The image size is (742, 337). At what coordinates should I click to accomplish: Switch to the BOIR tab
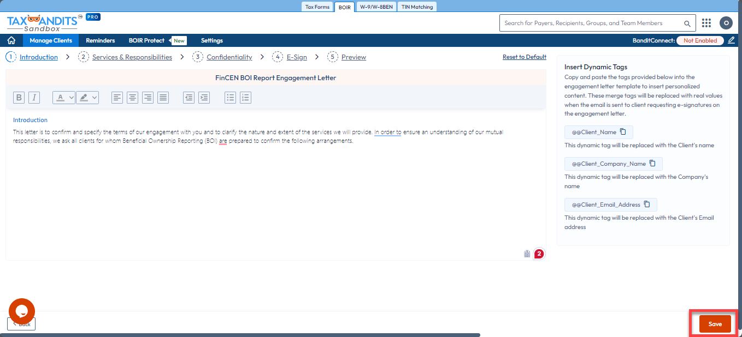tap(345, 7)
